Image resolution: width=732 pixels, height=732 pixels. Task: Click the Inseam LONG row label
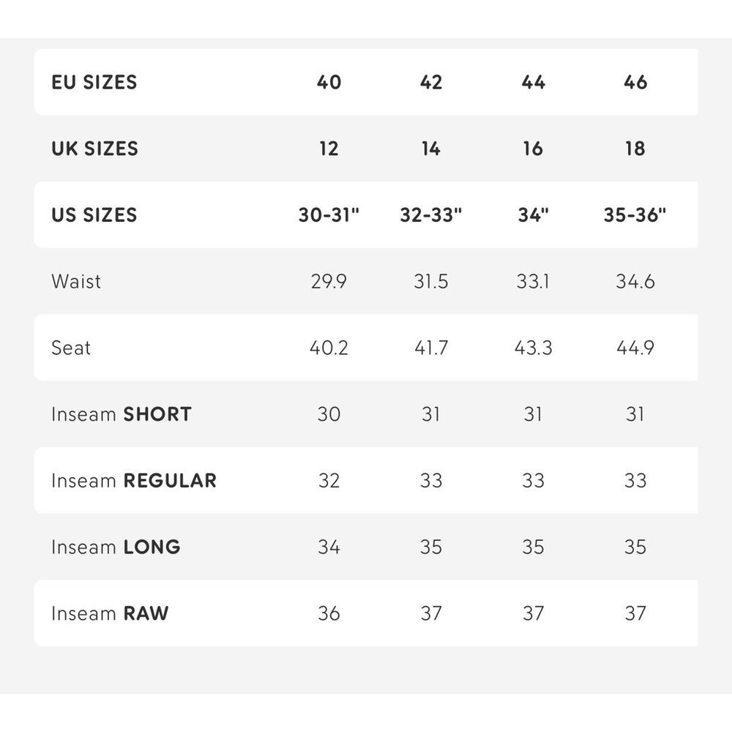click(x=116, y=547)
